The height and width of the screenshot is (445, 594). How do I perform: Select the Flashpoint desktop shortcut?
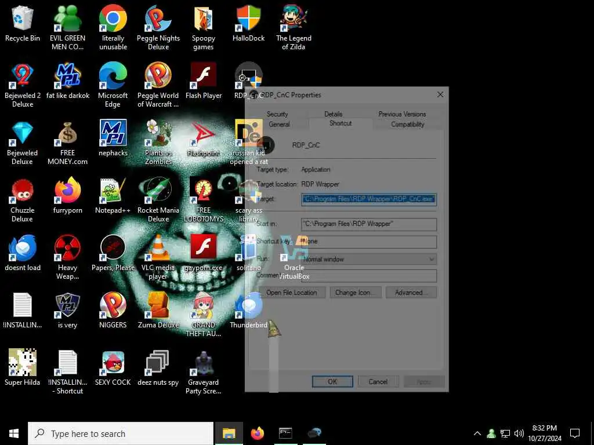(204, 138)
